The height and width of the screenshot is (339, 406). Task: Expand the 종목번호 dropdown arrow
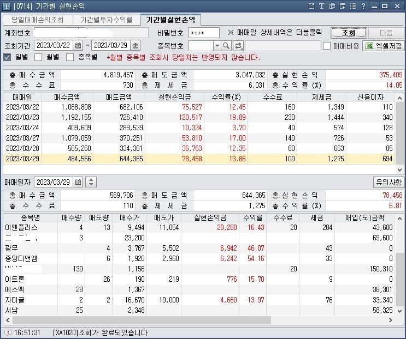pyautogui.click(x=217, y=46)
